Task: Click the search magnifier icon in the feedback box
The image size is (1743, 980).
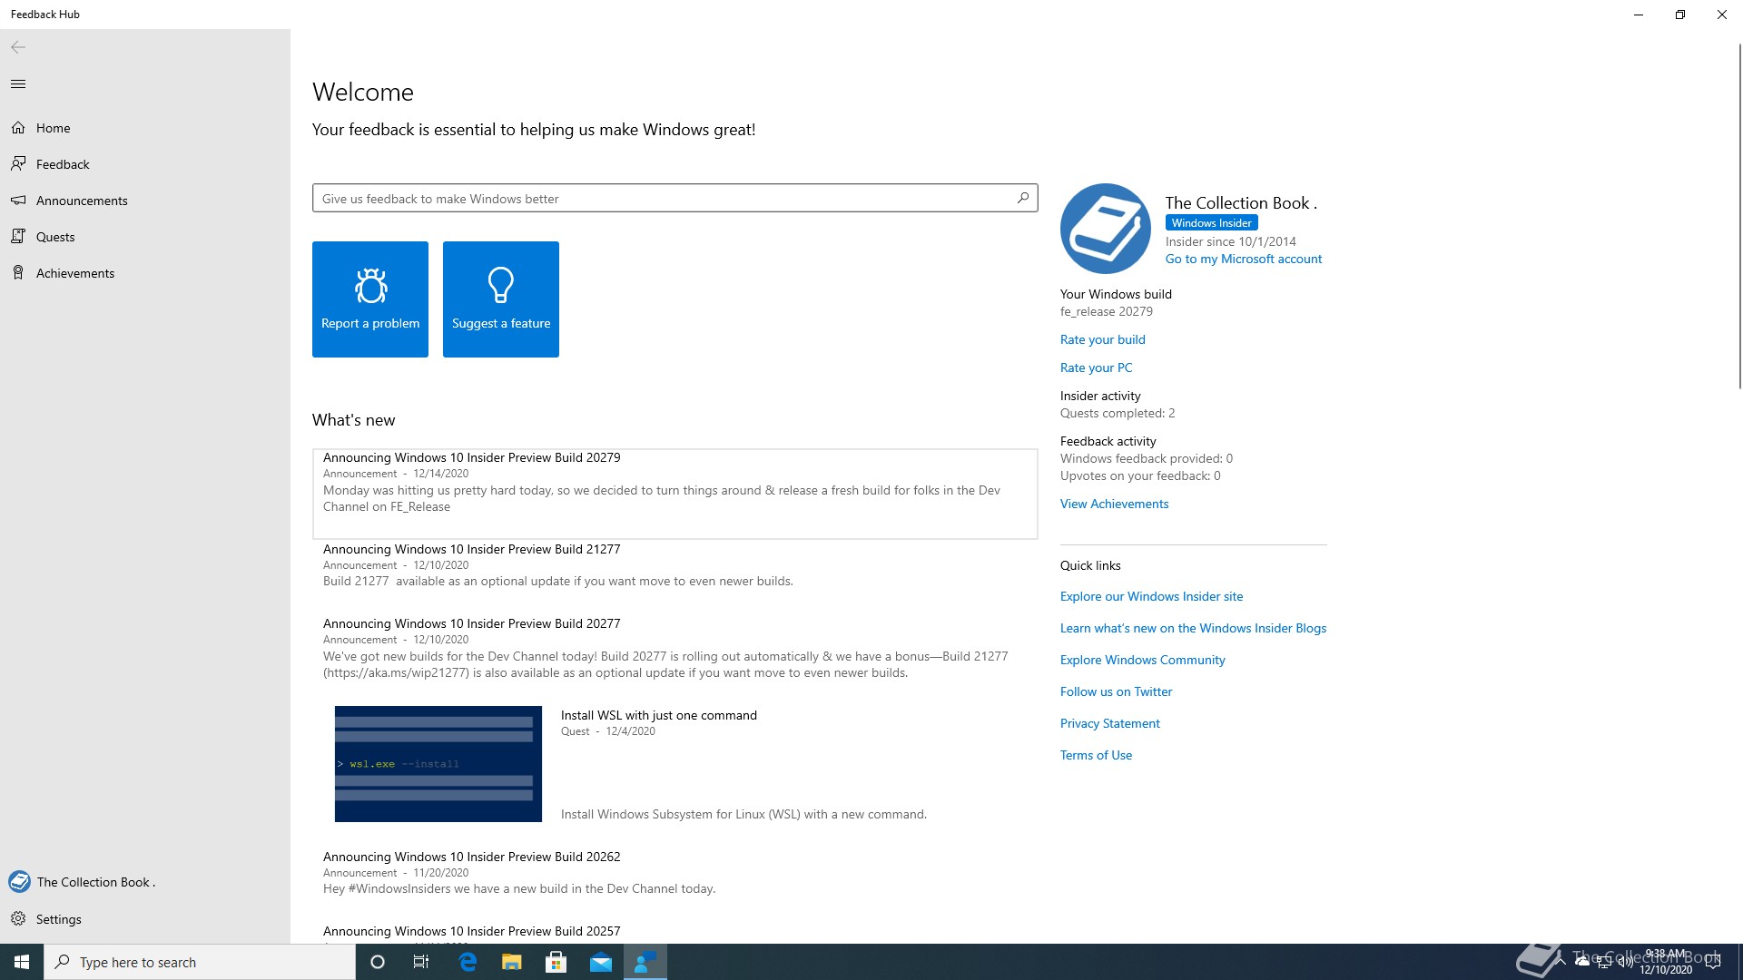Action: 1023,198
